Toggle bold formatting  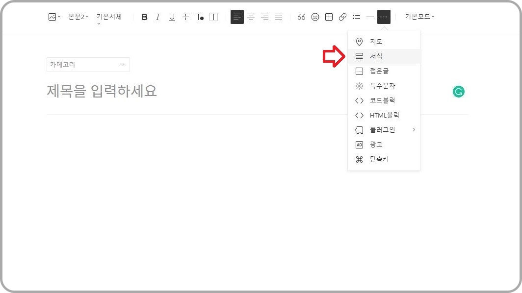(x=144, y=17)
